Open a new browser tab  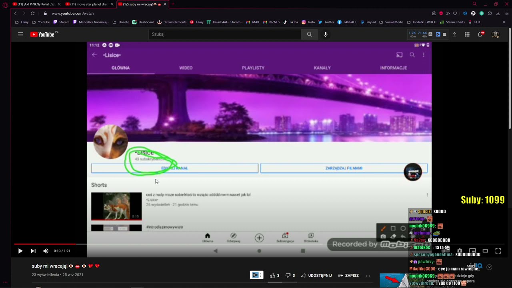(x=173, y=4)
